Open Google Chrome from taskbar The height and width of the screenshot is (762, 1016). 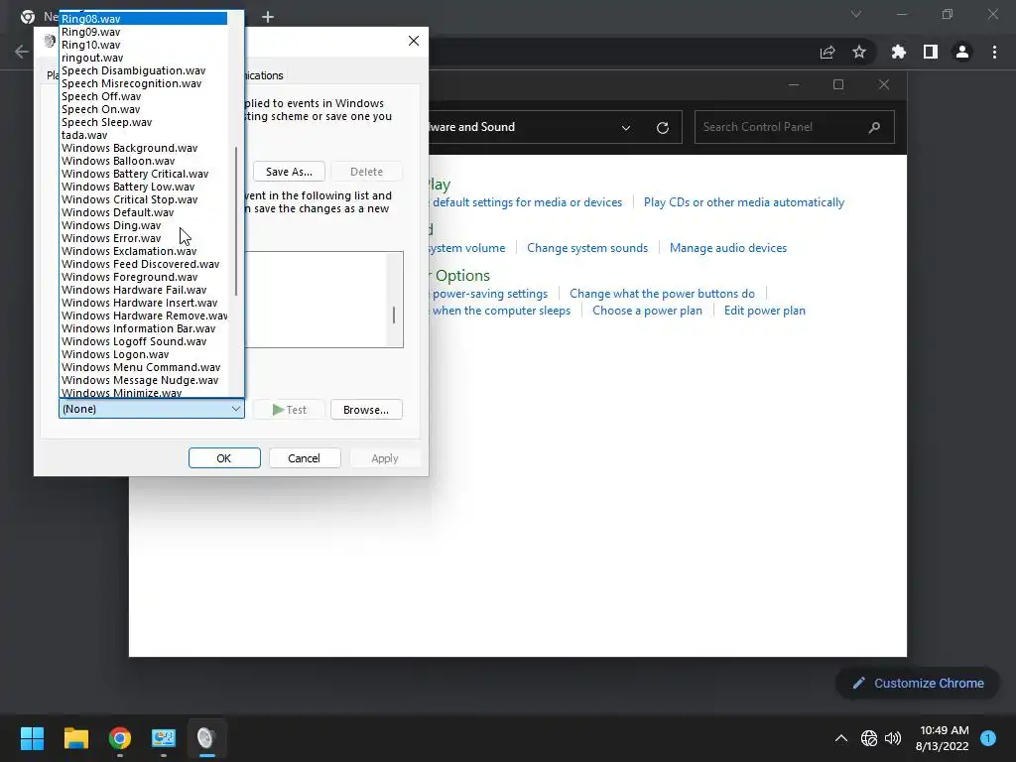click(x=120, y=737)
